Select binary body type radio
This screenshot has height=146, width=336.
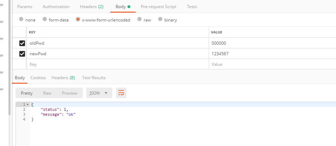(x=161, y=20)
